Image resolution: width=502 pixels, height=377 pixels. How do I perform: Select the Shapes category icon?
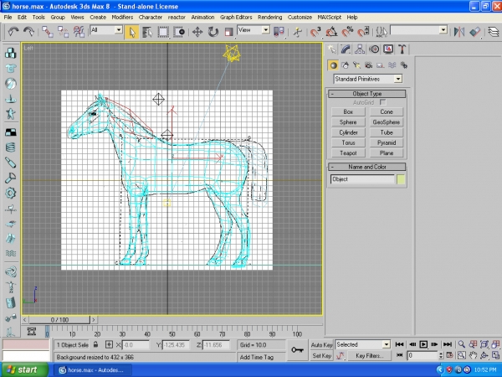pyautogui.click(x=345, y=65)
